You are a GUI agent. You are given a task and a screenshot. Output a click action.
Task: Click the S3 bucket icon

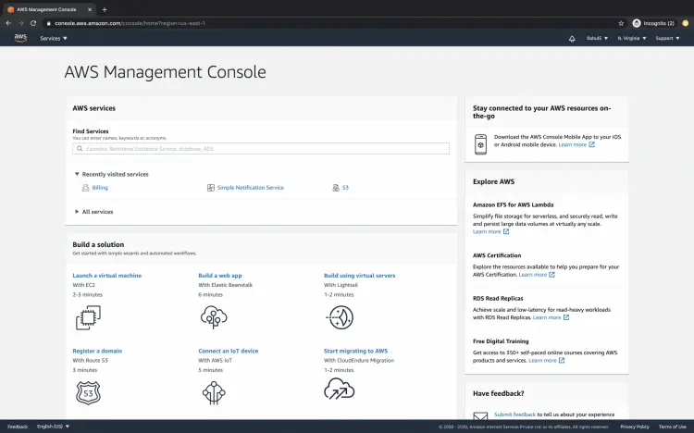336,188
